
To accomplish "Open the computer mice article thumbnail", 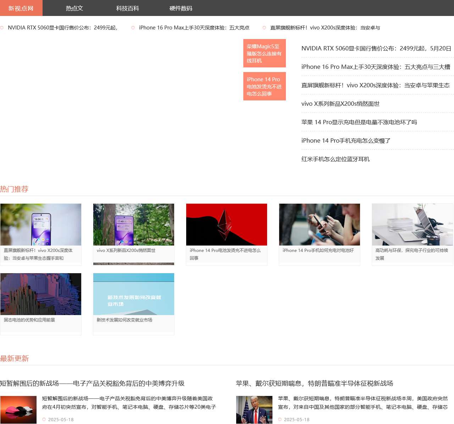I will [x=18, y=410].
